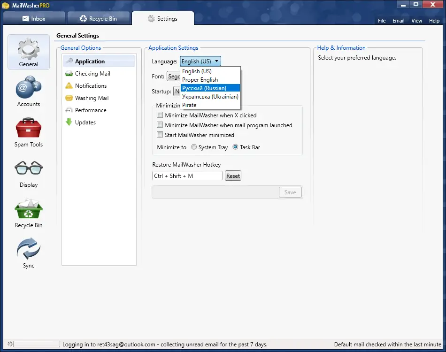
Task: Click the Performance gauge icon
Action: (x=69, y=110)
